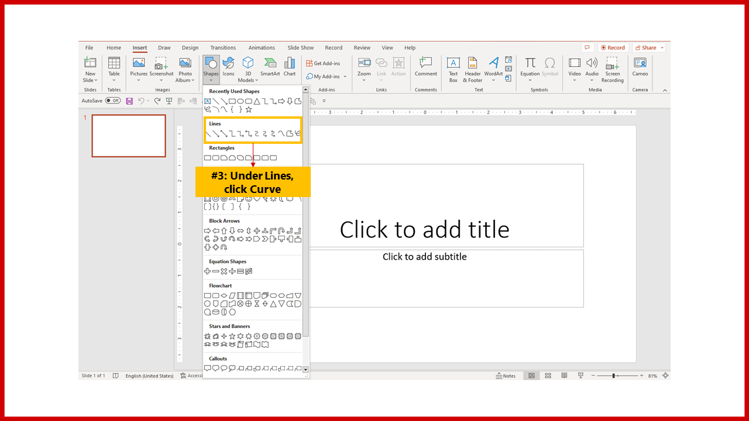Adjust the zoom slider handle
This screenshot has height=421, width=749.
(x=613, y=376)
